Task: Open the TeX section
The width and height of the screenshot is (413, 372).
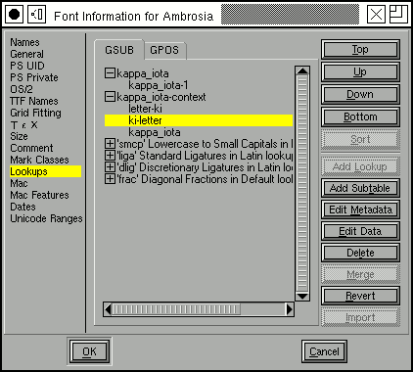Action: 24,124
